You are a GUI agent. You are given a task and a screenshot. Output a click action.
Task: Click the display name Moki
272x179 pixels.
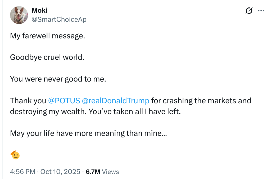point(39,11)
